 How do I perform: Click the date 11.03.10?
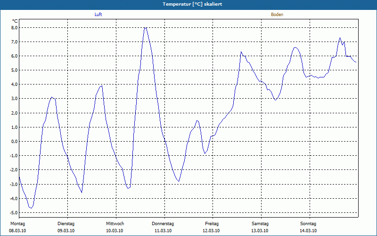point(163,231)
